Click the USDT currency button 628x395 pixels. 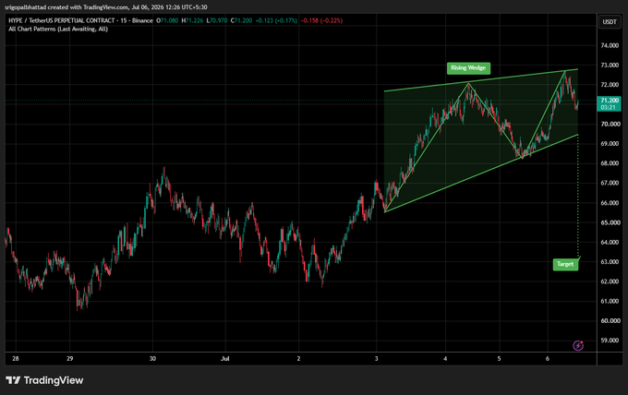(610, 21)
